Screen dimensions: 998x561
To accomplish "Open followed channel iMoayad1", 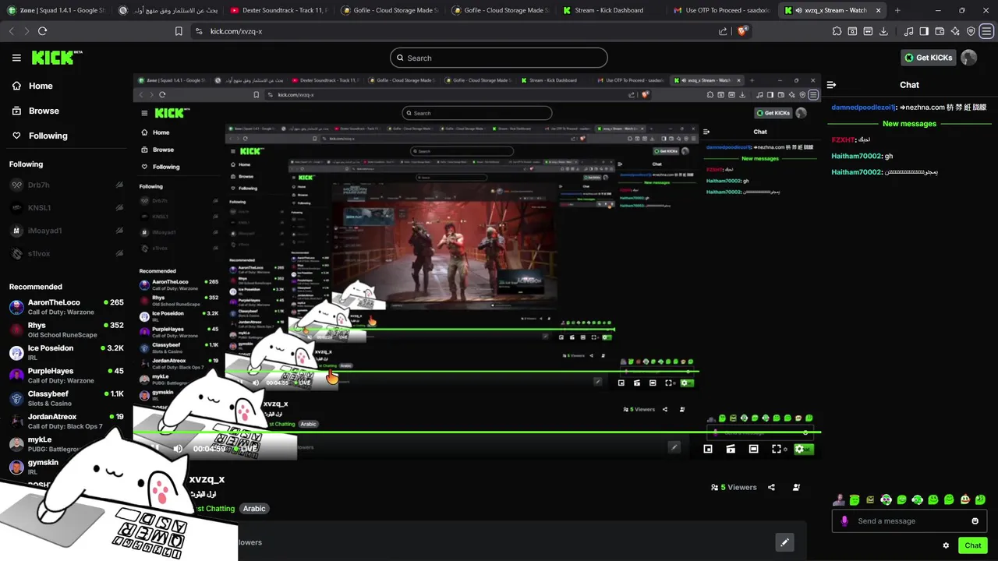I will 66,231.
